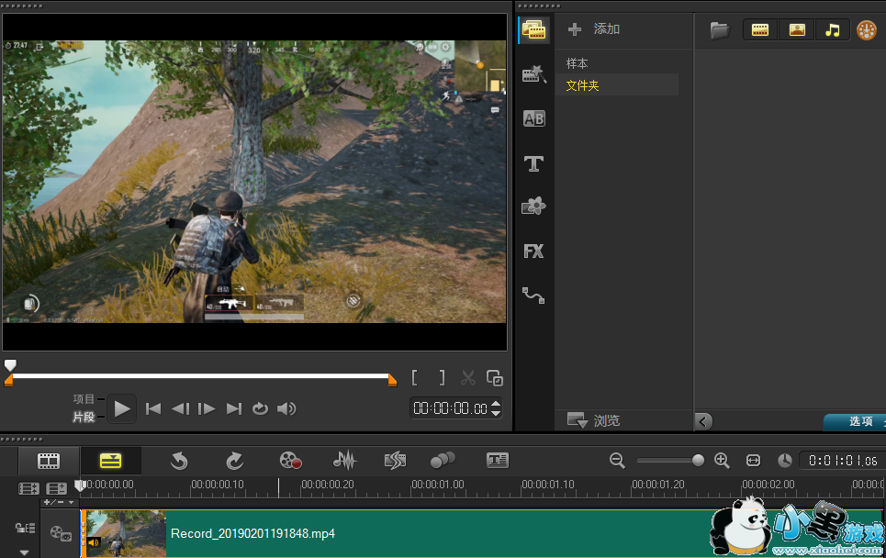Click the timeline zoom slider handle
Screen dimensions: 886x558
pos(698,461)
